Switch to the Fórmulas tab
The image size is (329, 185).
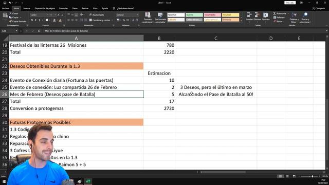[63, 8]
